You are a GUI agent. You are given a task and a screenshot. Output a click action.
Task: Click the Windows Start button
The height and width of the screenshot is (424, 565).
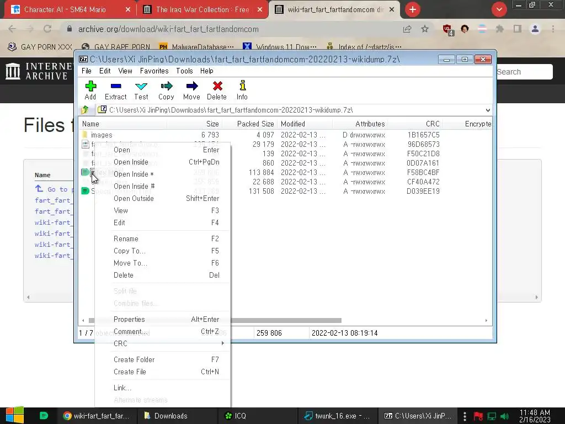(x=15, y=415)
